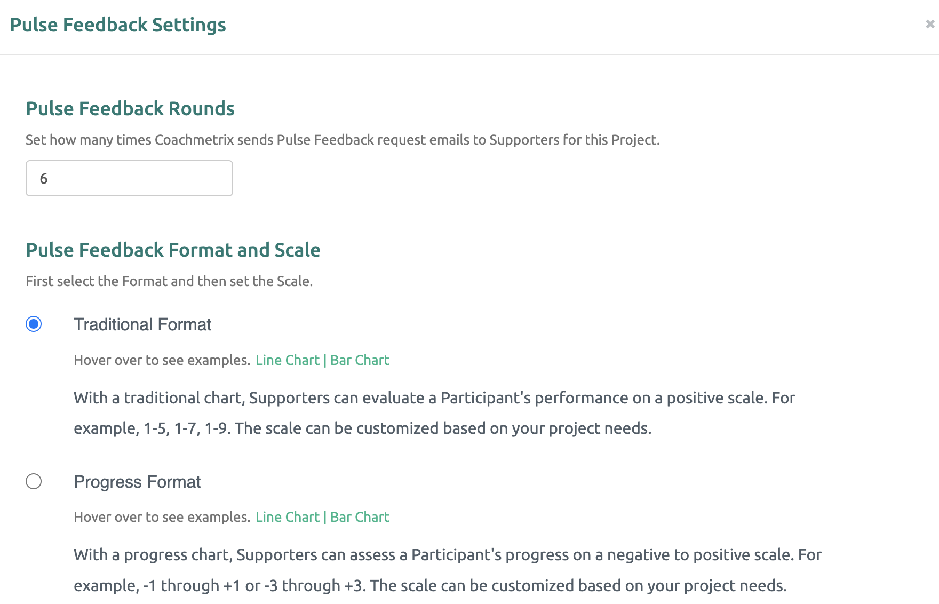Click the progress chart description paragraph
Viewport: 939px width, 604px height.
[x=448, y=570]
